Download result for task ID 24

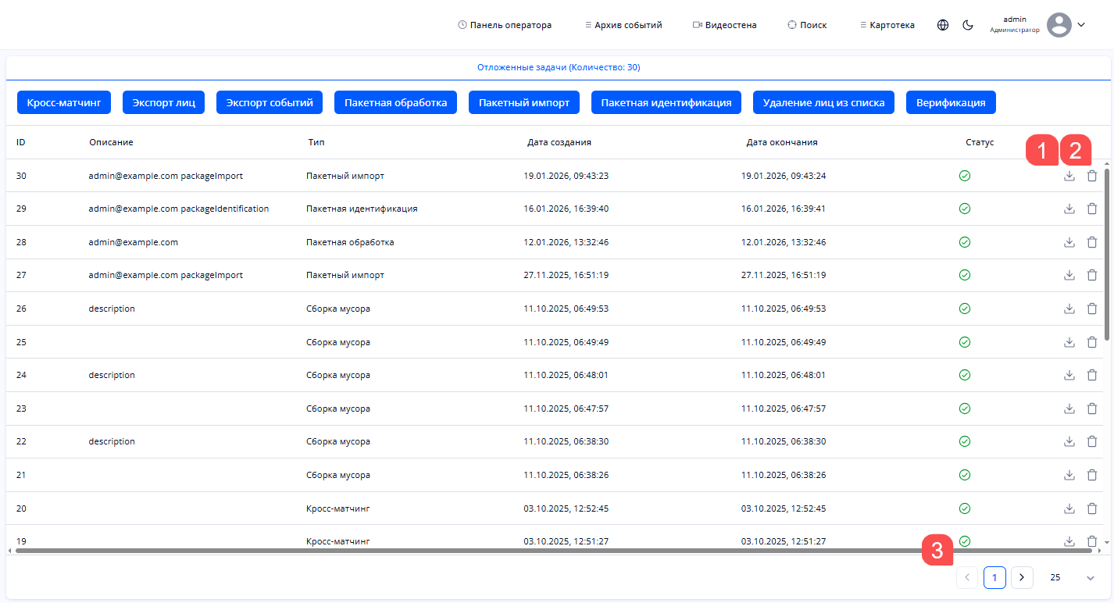(1069, 375)
